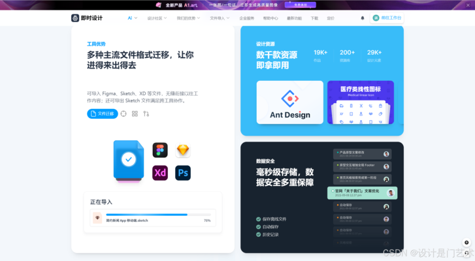Select radio dot on 官网「关于我们」文案优化
Image resolution: width=475 pixels, height=261 pixels.
pos(333,191)
